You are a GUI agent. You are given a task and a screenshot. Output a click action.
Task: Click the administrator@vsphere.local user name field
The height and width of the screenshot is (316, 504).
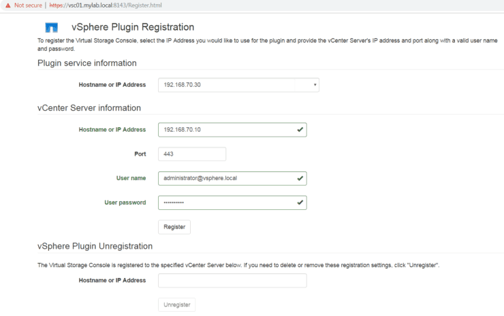225,178
